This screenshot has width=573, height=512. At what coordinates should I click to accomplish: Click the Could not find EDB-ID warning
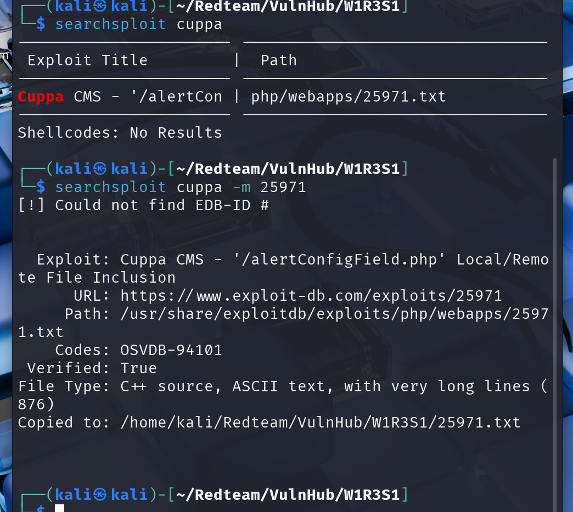(x=143, y=205)
